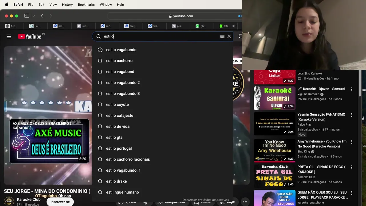The image size is (366, 206).
Task: Choose the suggestion 'estilo portugal'
Action: [x=162, y=148]
